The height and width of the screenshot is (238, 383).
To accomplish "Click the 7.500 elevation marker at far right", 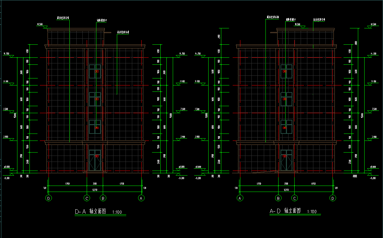I will coord(372,109).
